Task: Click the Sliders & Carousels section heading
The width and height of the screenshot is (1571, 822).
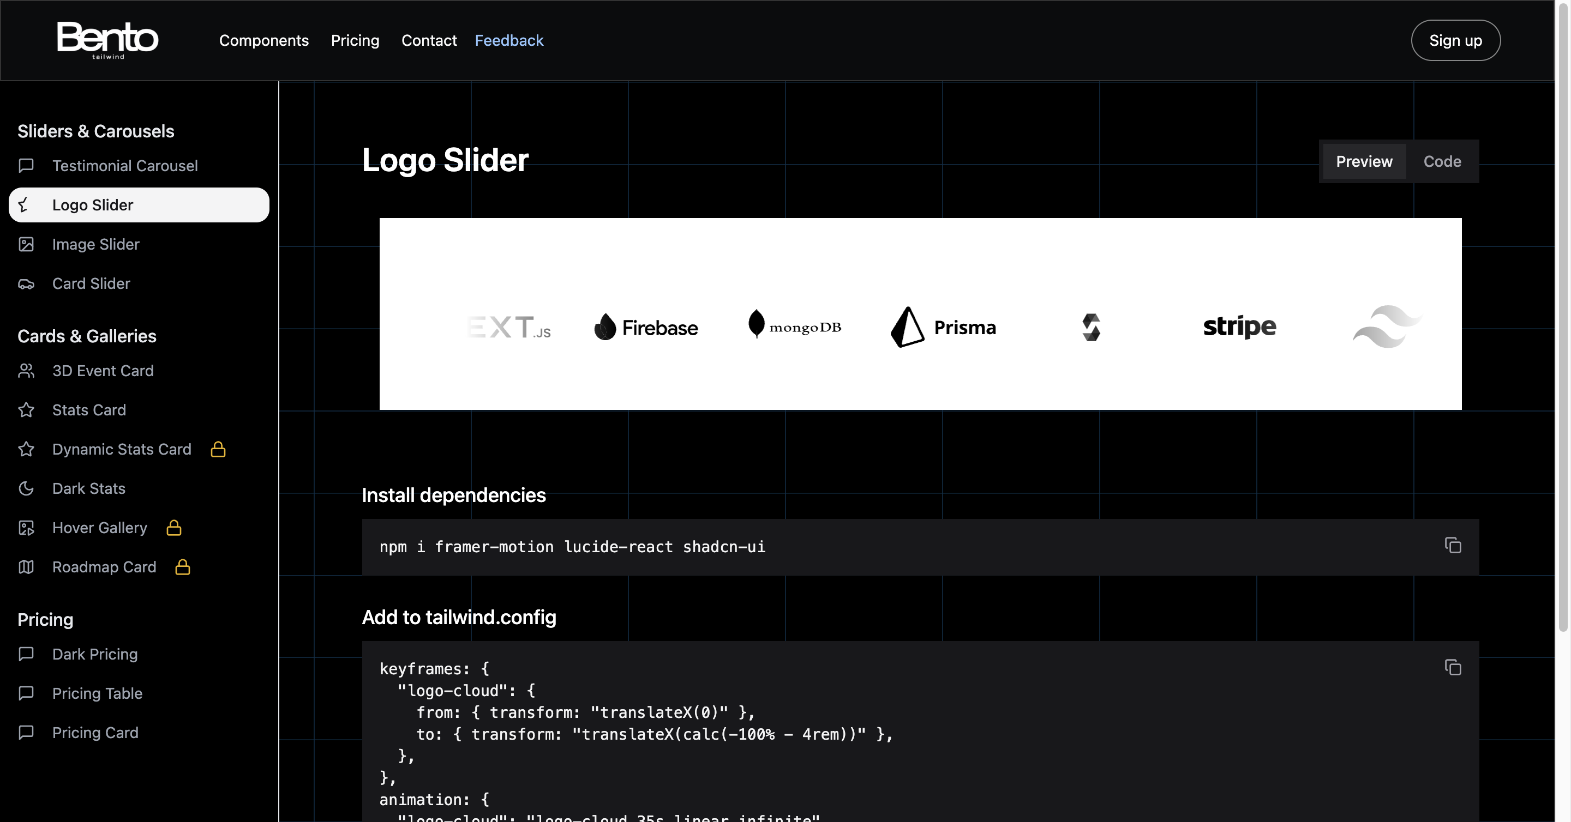Action: tap(96, 131)
